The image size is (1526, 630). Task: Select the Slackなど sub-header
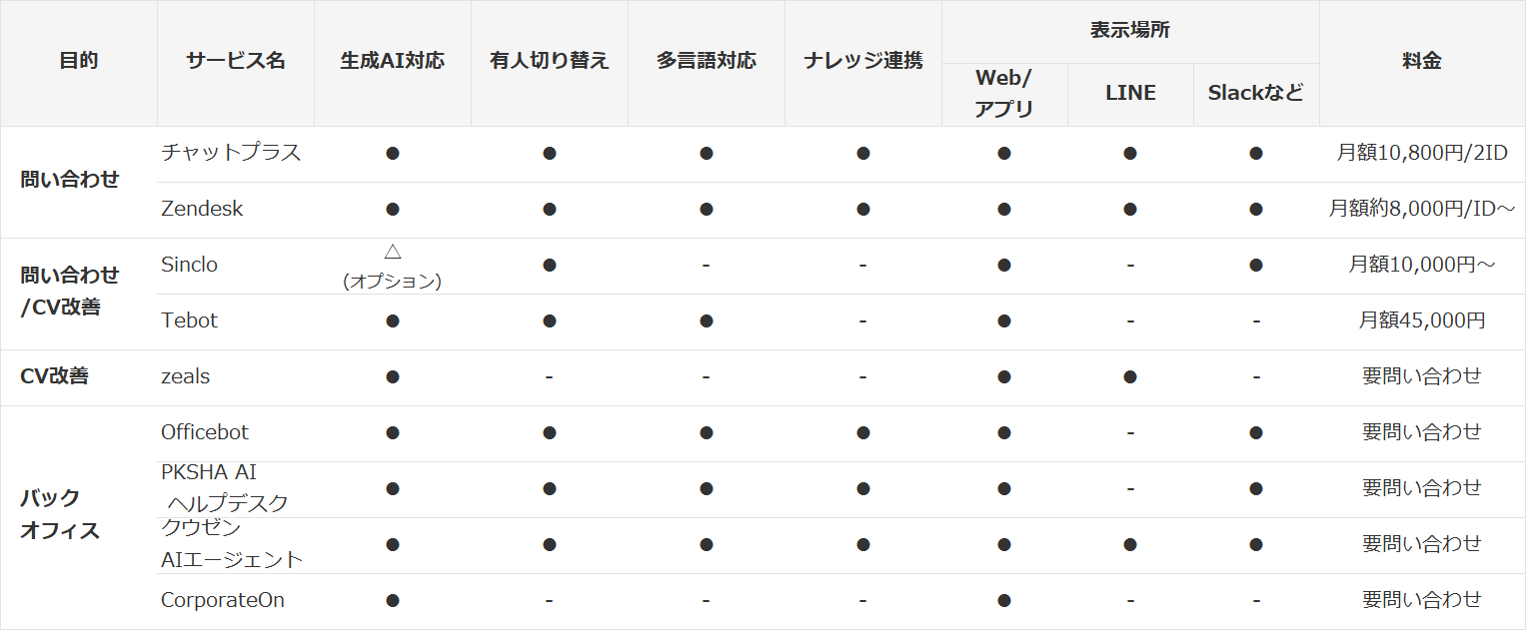click(1256, 94)
